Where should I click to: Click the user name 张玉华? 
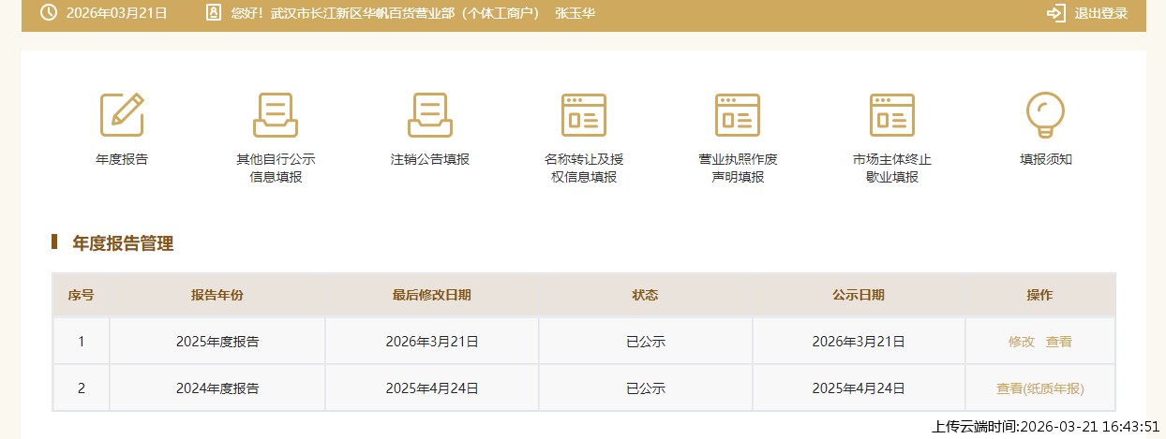[x=575, y=13]
